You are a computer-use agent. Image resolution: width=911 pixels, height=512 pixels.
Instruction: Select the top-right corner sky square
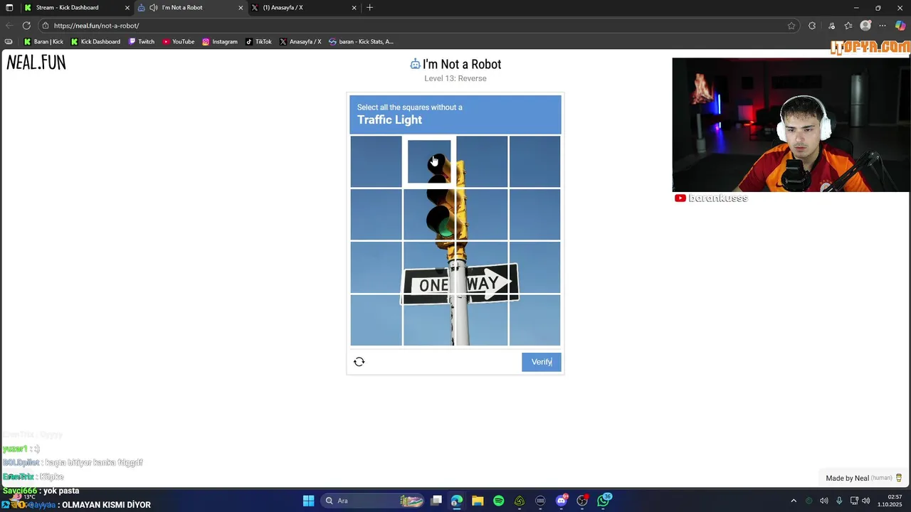click(535, 161)
